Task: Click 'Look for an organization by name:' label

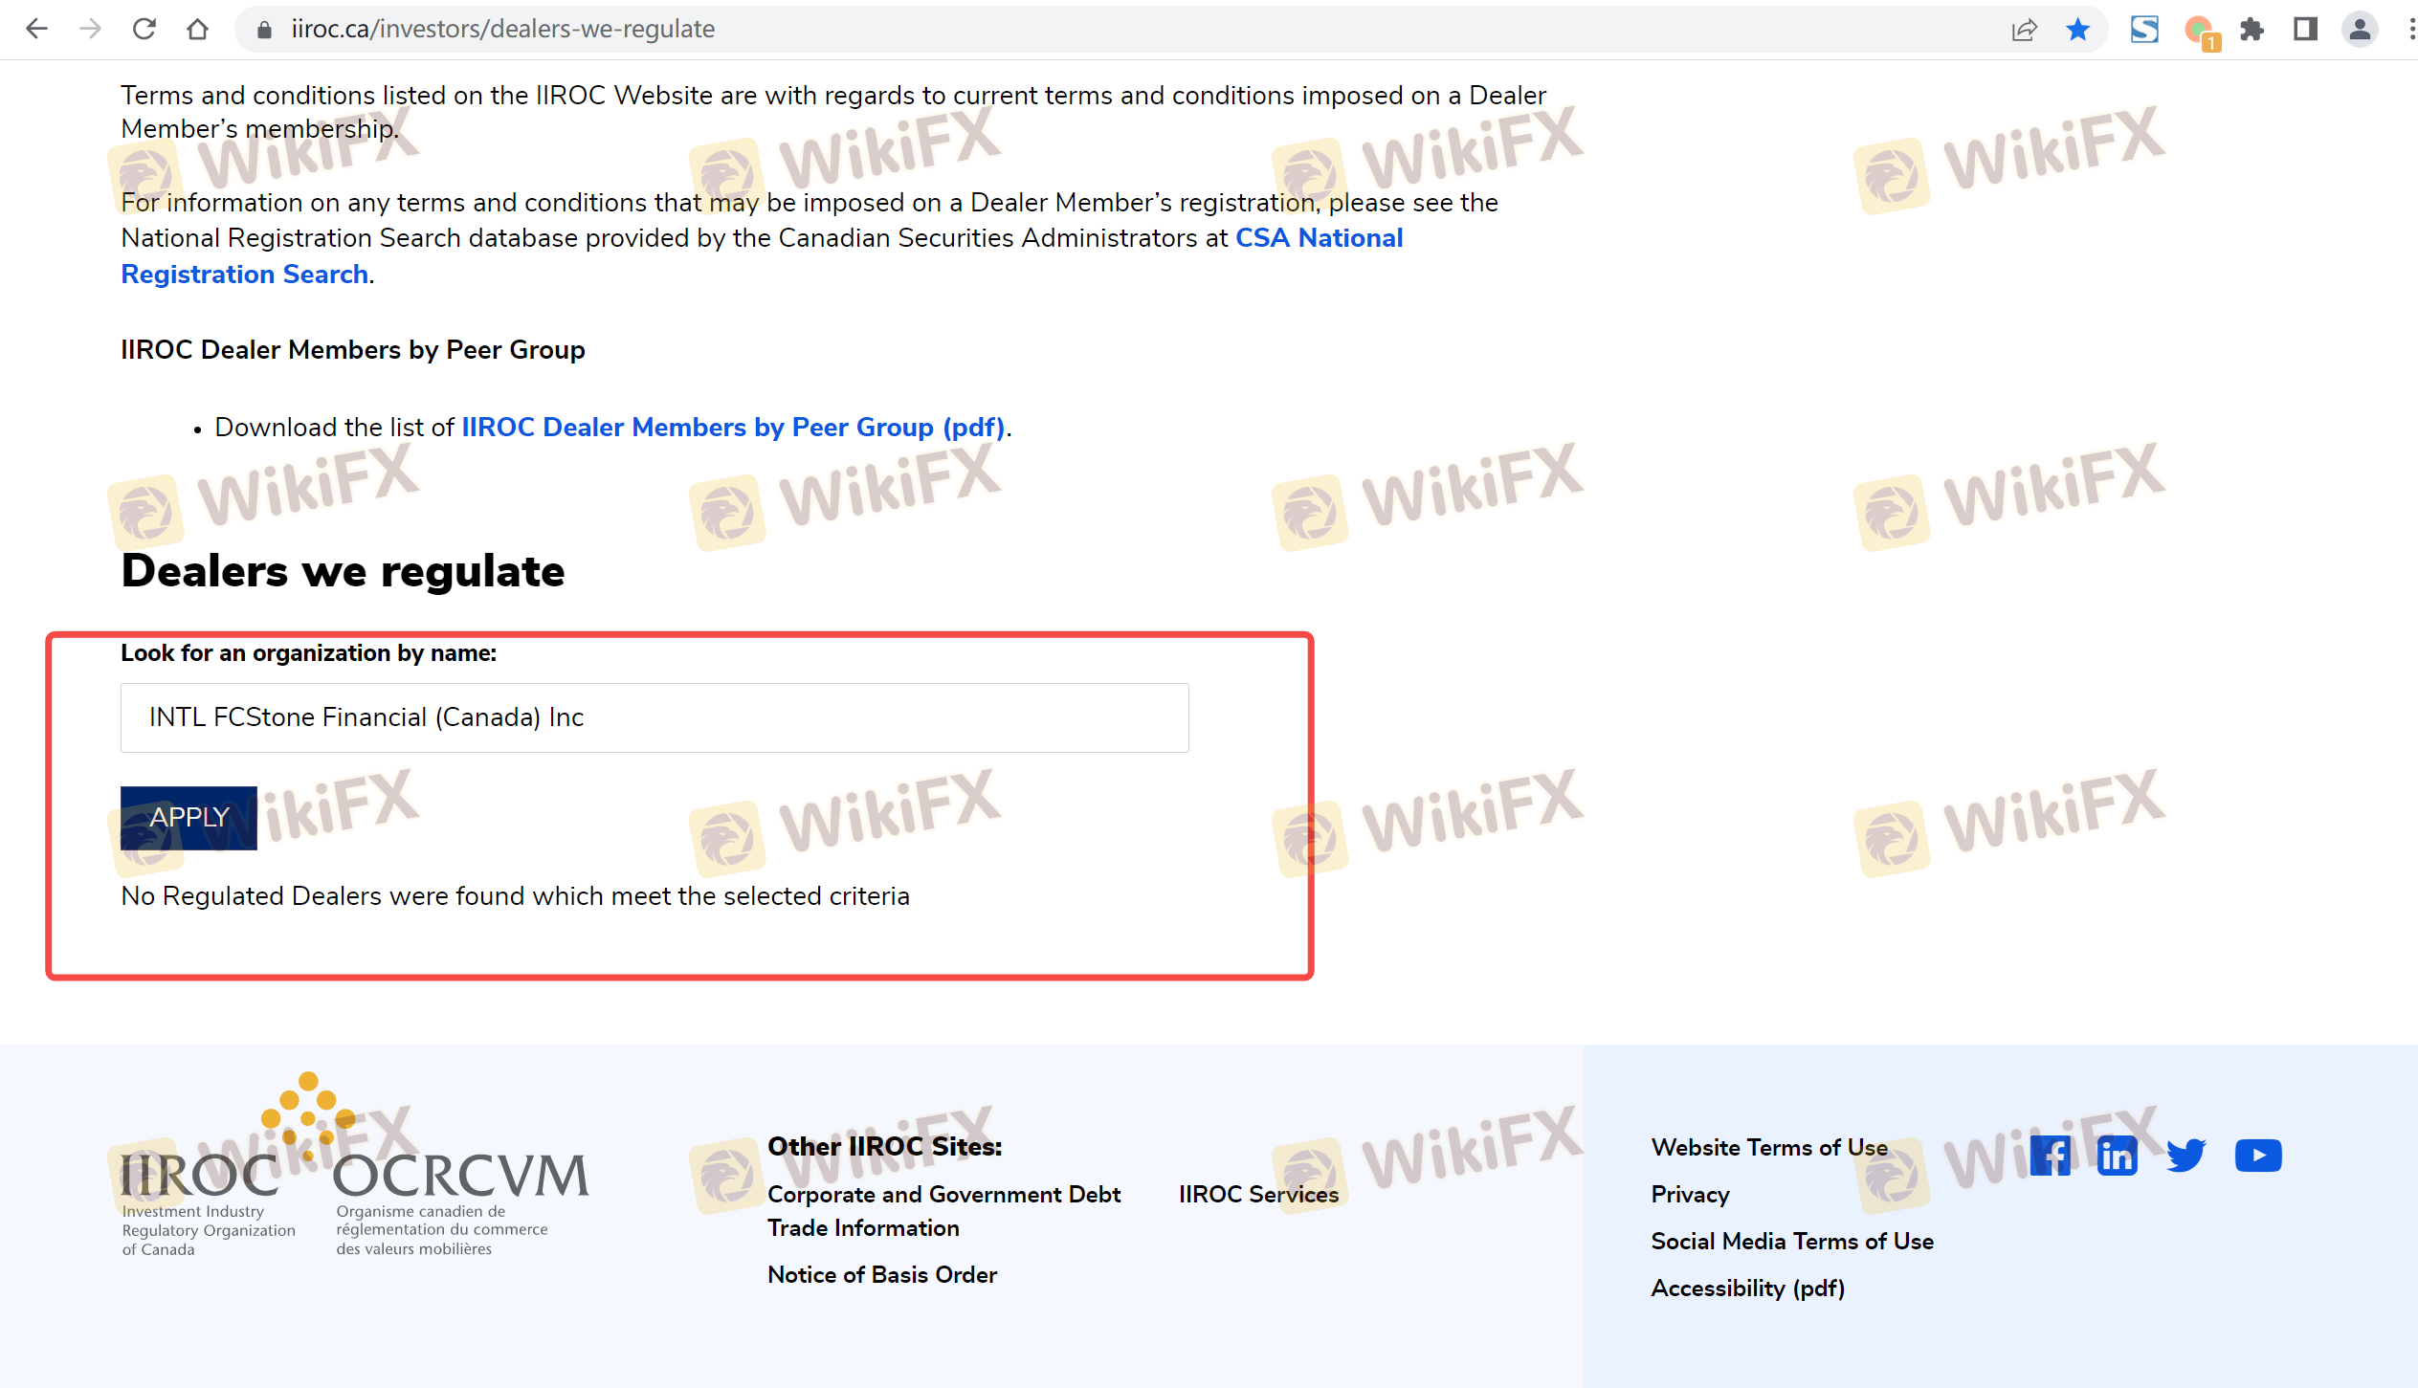Action: (x=308, y=653)
